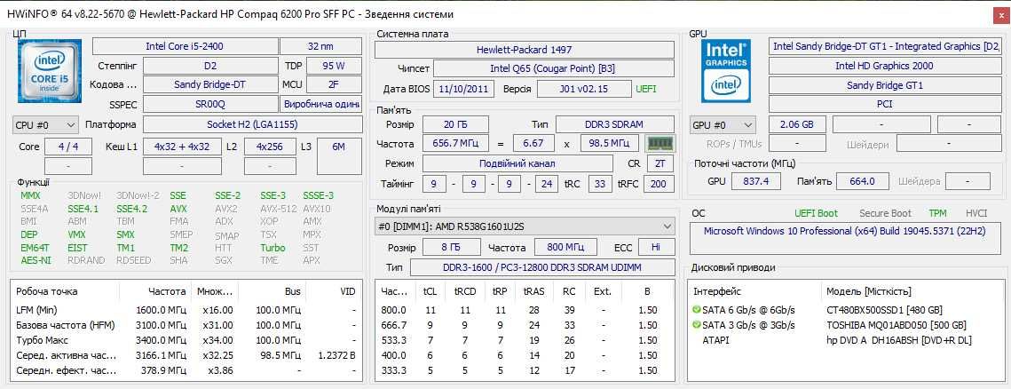Click the L2 cache 4x256 field
The width and height of the screenshot is (1011, 389).
click(271, 147)
